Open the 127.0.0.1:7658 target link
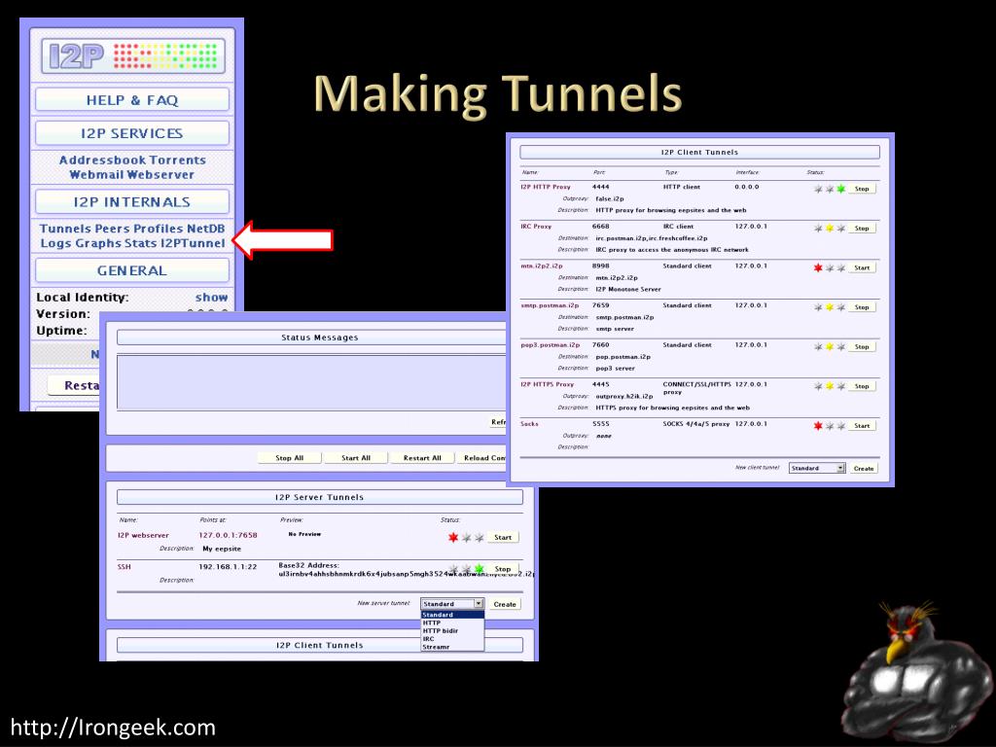Image resolution: width=996 pixels, height=747 pixels. pyautogui.click(x=228, y=536)
